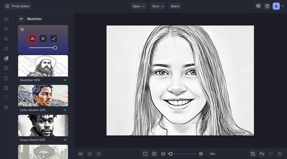Click the reset loop arrows icon
Viewport: 287px width, 159px height.
click(253, 154)
